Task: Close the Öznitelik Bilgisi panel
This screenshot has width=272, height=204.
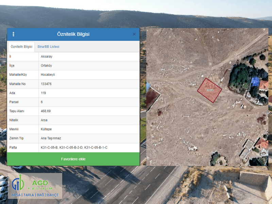Action: tap(134, 34)
